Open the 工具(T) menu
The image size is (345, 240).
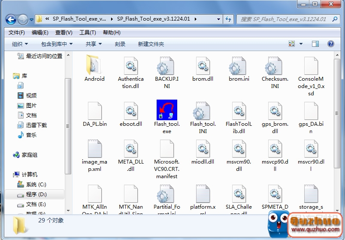(88, 33)
